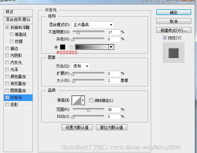The height and width of the screenshot is (153, 197).
Task: Select the gradient glow radio button
Action: 71,47
